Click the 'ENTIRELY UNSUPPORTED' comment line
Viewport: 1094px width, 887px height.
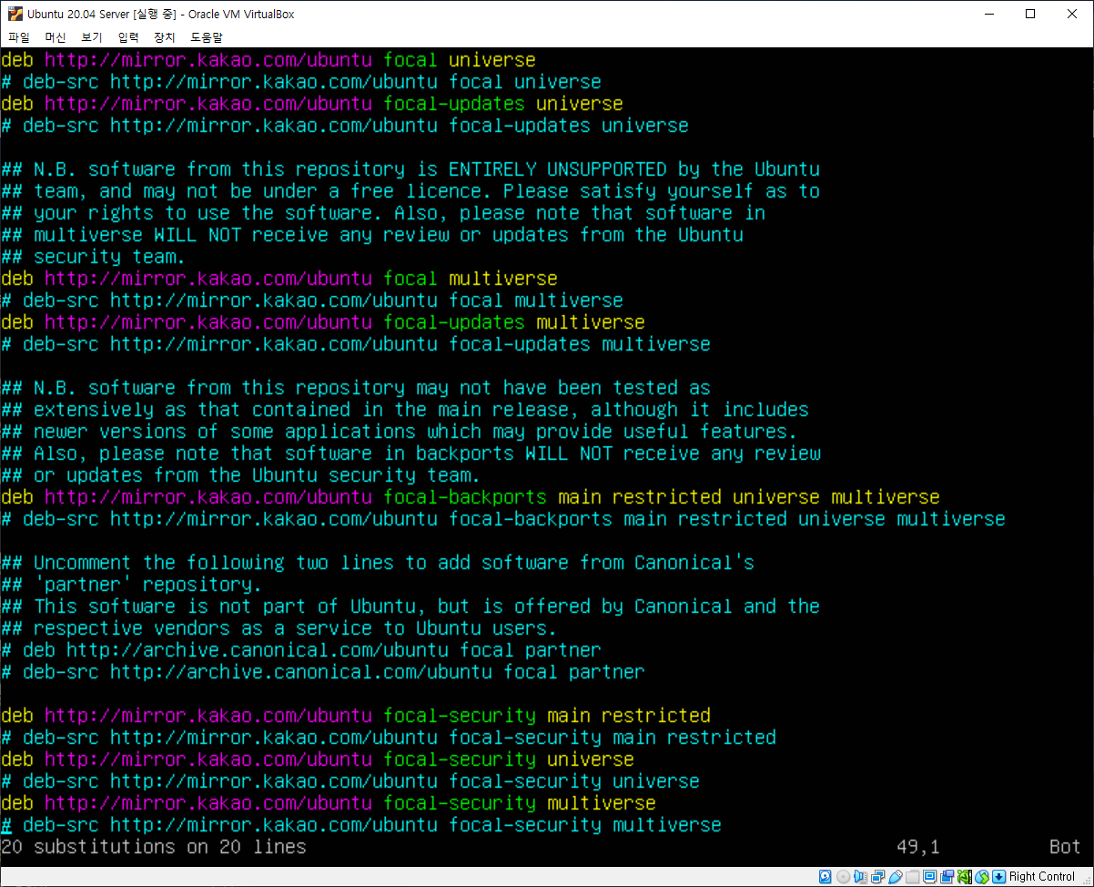(410, 169)
